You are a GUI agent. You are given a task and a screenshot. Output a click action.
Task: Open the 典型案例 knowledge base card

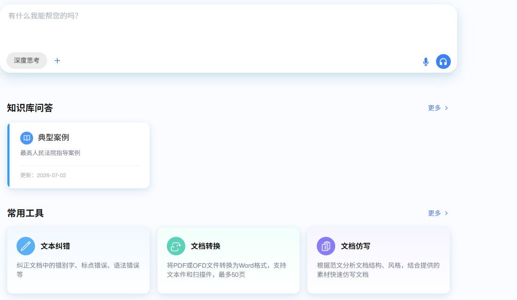tap(78, 155)
